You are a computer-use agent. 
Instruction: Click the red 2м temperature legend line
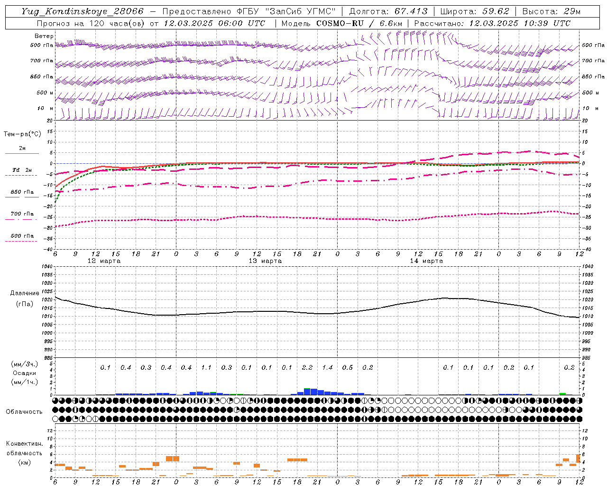pyautogui.click(x=22, y=153)
